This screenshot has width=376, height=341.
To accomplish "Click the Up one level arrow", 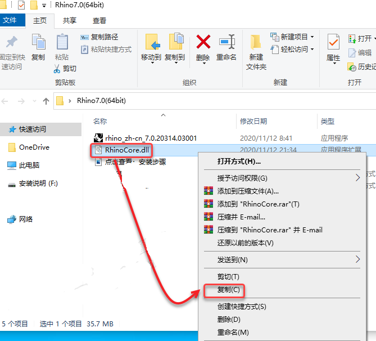I will [46, 101].
